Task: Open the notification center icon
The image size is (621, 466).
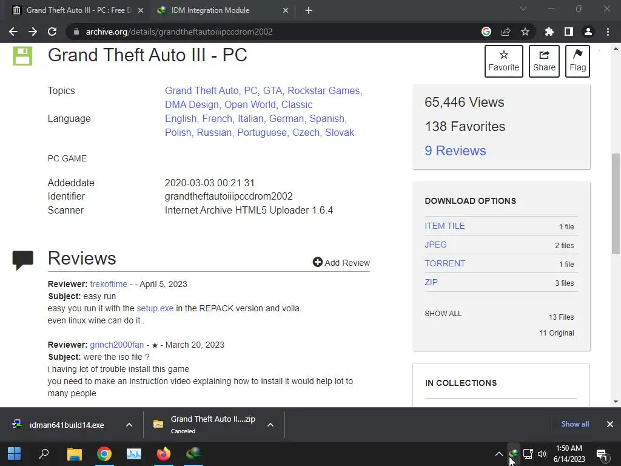Action: pos(602,454)
